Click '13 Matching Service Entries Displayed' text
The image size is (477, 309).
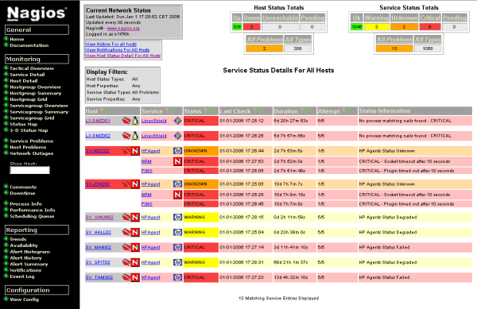click(x=279, y=299)
